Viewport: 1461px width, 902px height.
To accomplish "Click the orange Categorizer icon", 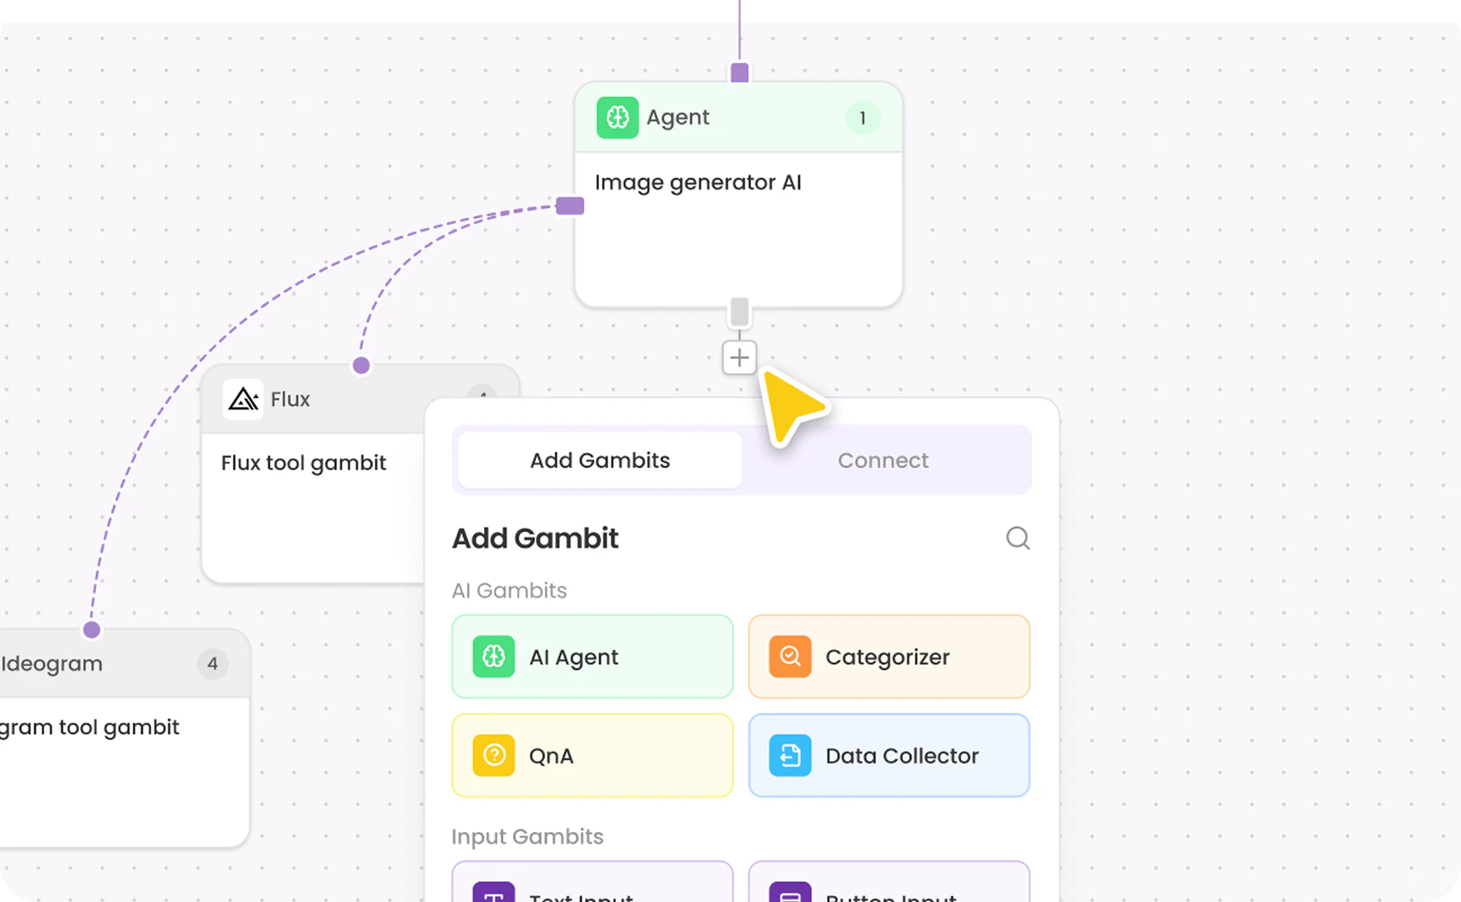I will pyautogui.click(x=790, y=656).
